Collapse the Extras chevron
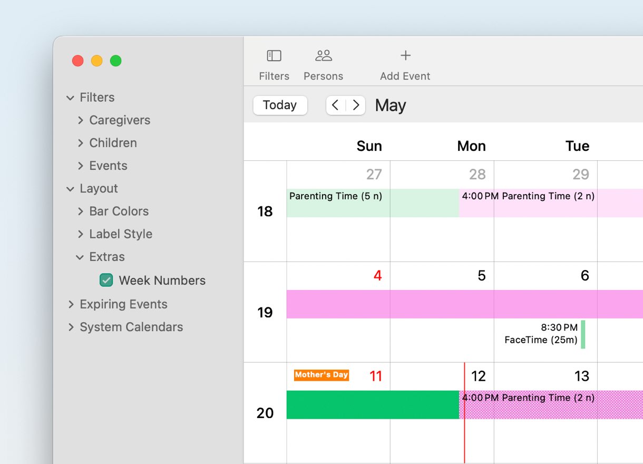Image resolution: width=643 pixels, height=464 pixels. (x=80, y=257)
